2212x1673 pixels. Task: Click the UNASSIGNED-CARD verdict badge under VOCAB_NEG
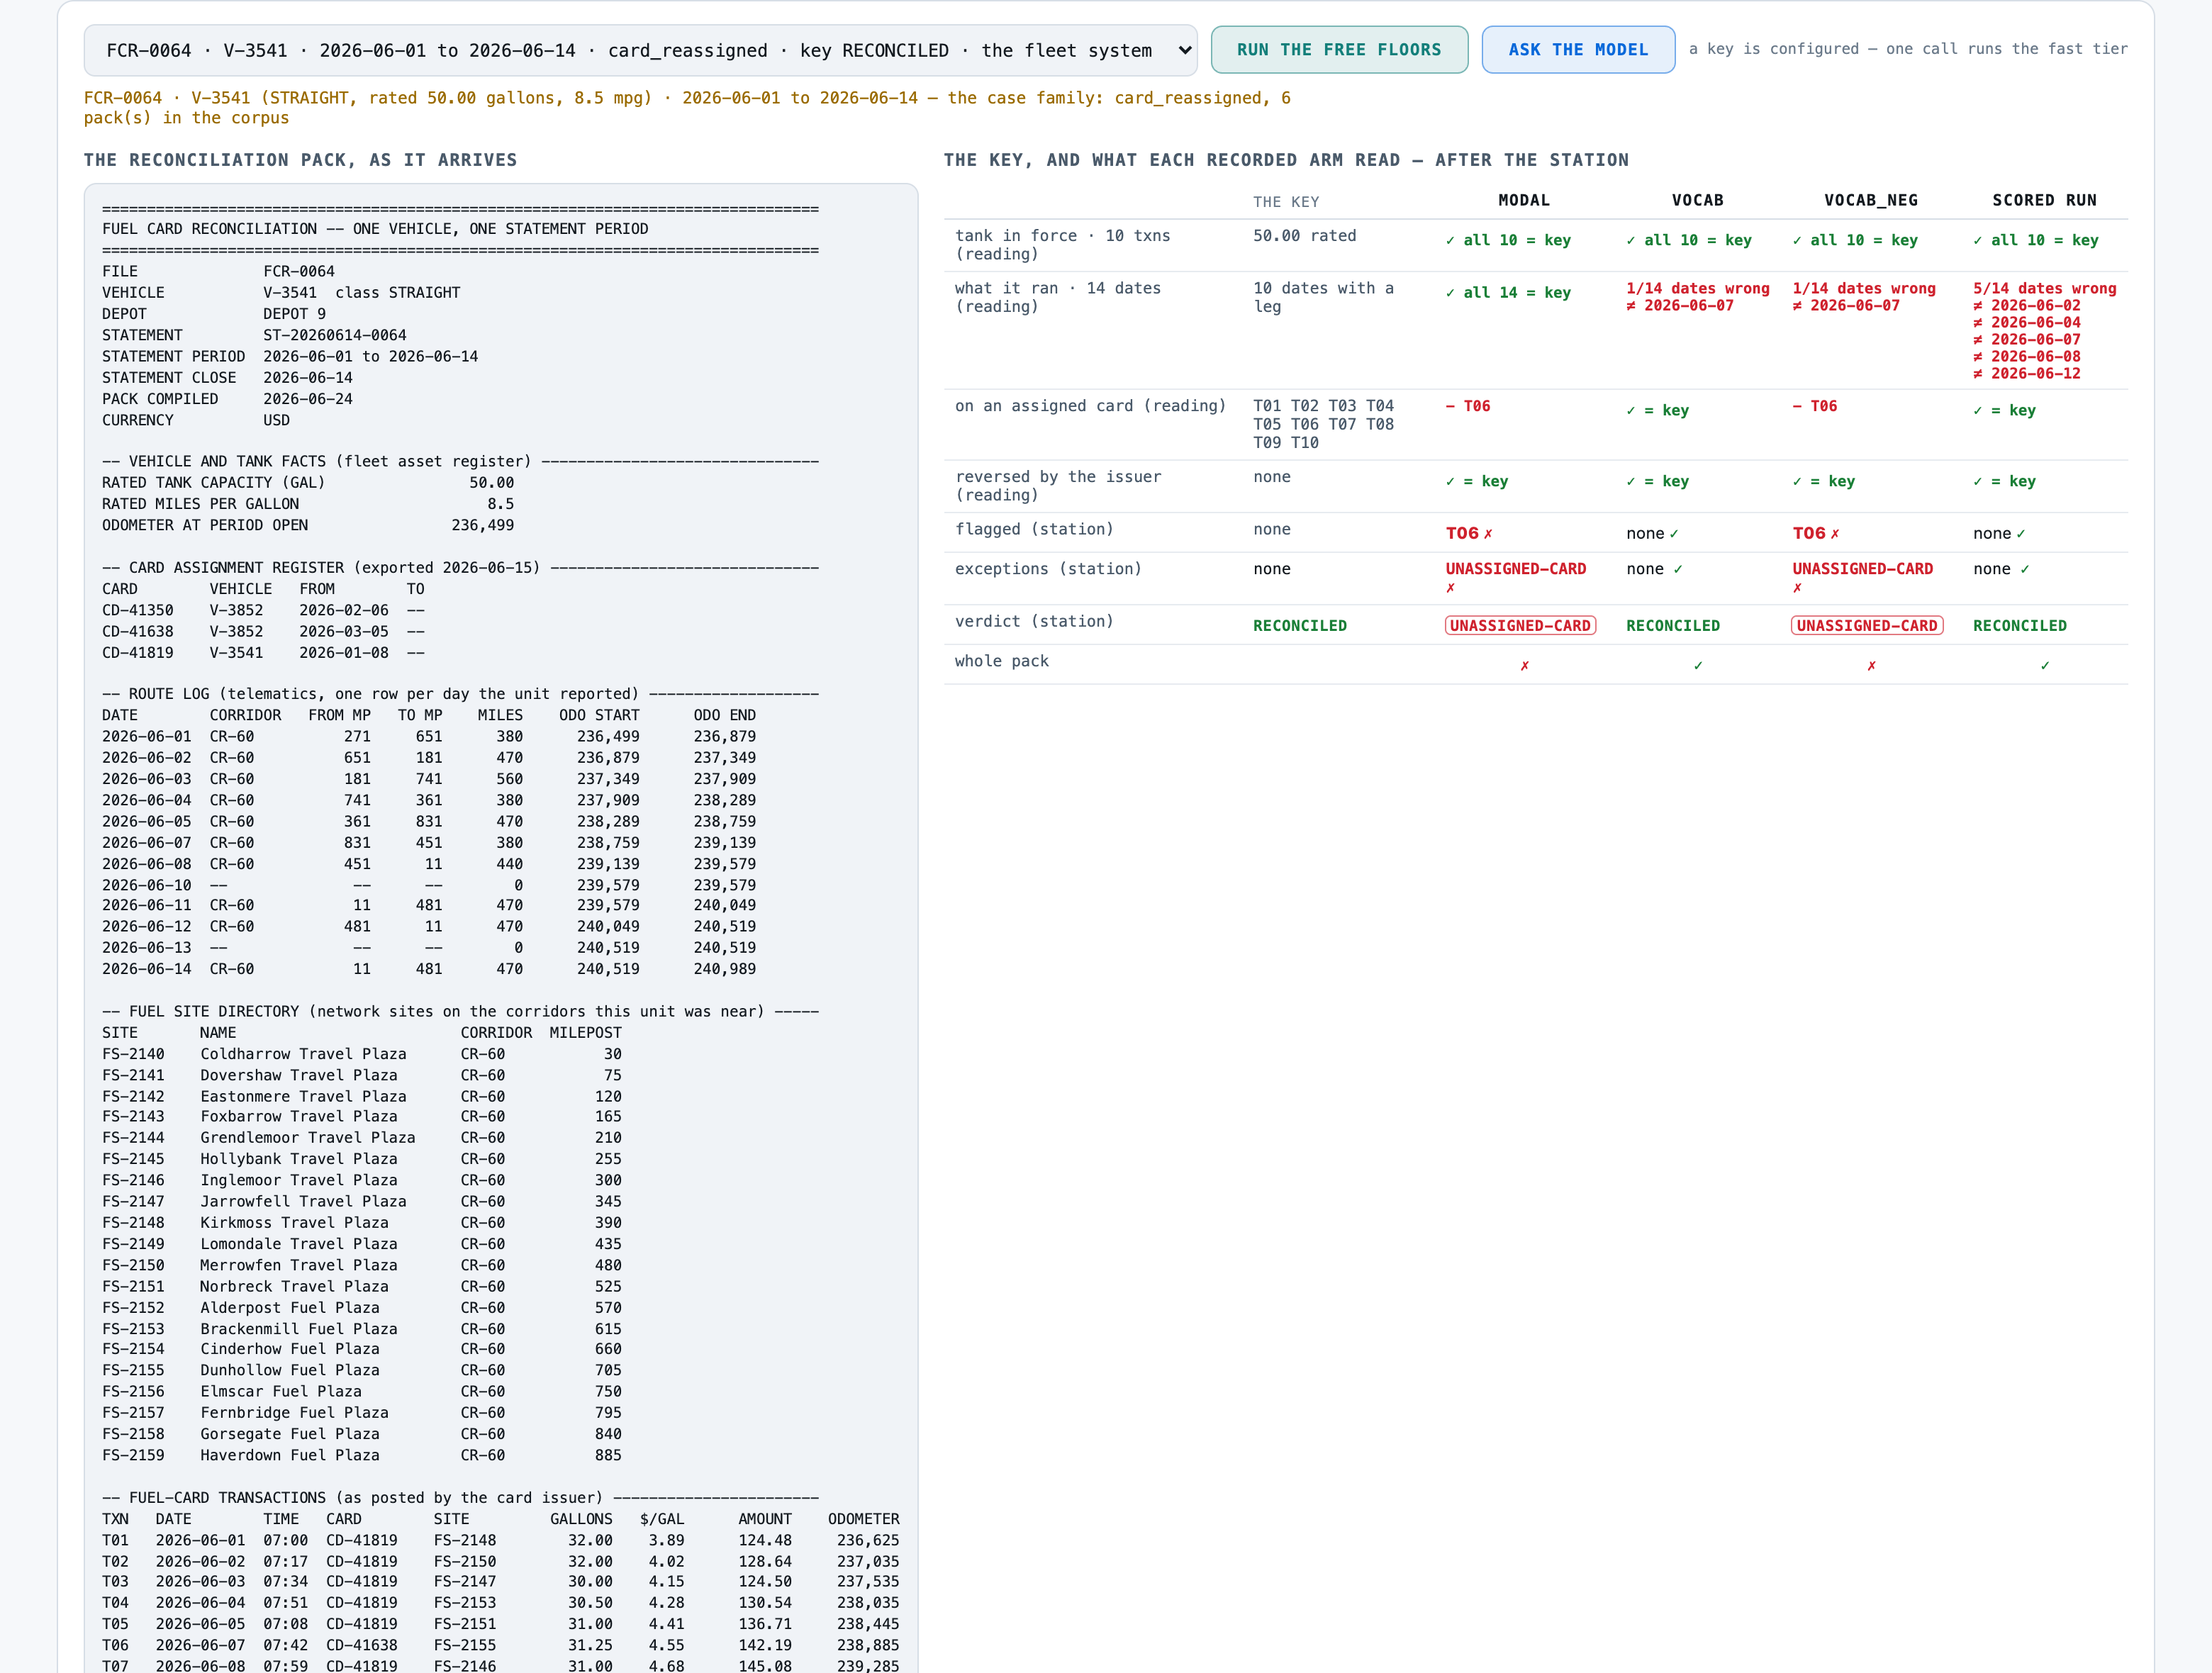point(1867,626)
